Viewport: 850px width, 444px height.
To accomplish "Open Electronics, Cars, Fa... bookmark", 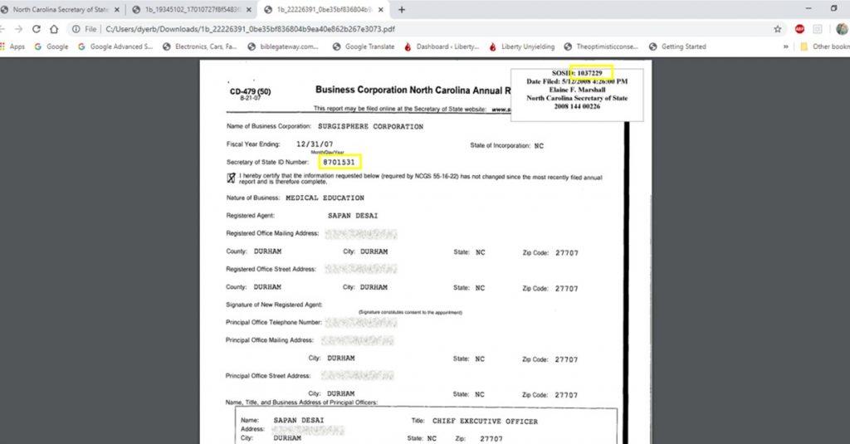I will 199,46.
